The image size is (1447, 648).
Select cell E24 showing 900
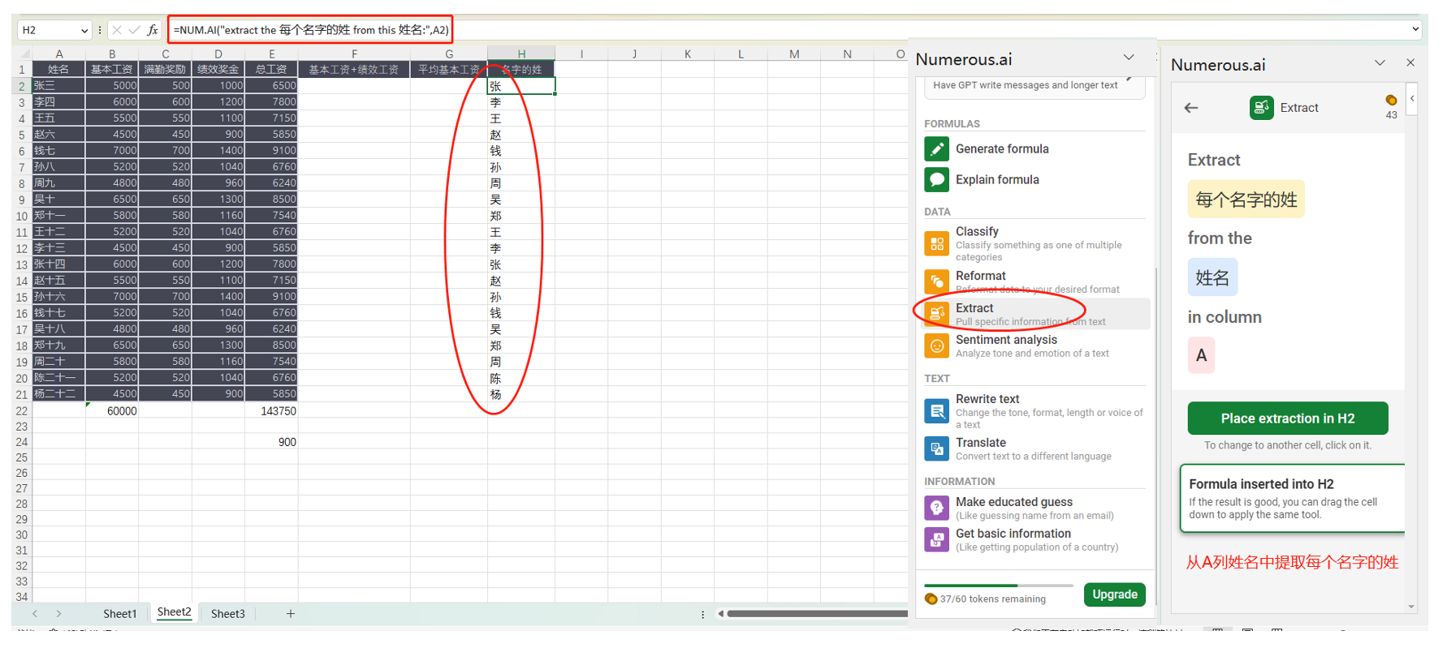271,442
